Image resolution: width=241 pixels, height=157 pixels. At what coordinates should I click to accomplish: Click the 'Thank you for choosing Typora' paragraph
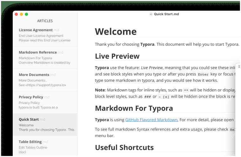[167, 44]
